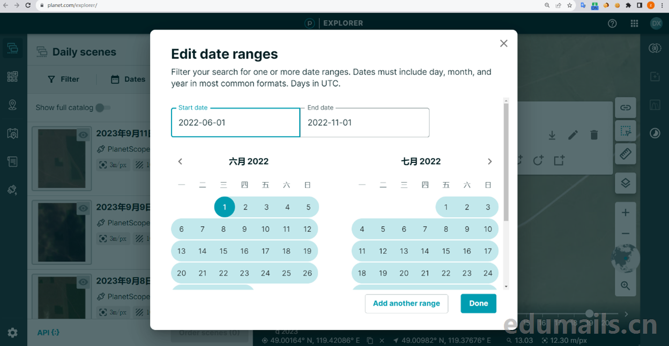
Task: Open the help question mark icon
Action: click(612, 24)
